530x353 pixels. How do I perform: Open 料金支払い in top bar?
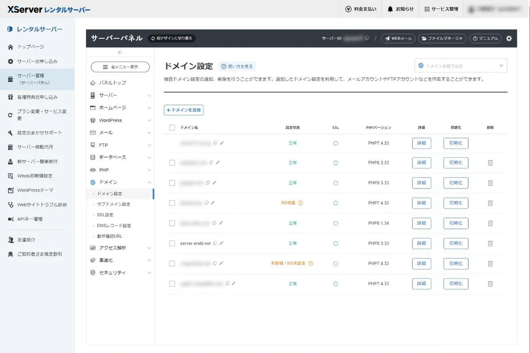[361, 9]
